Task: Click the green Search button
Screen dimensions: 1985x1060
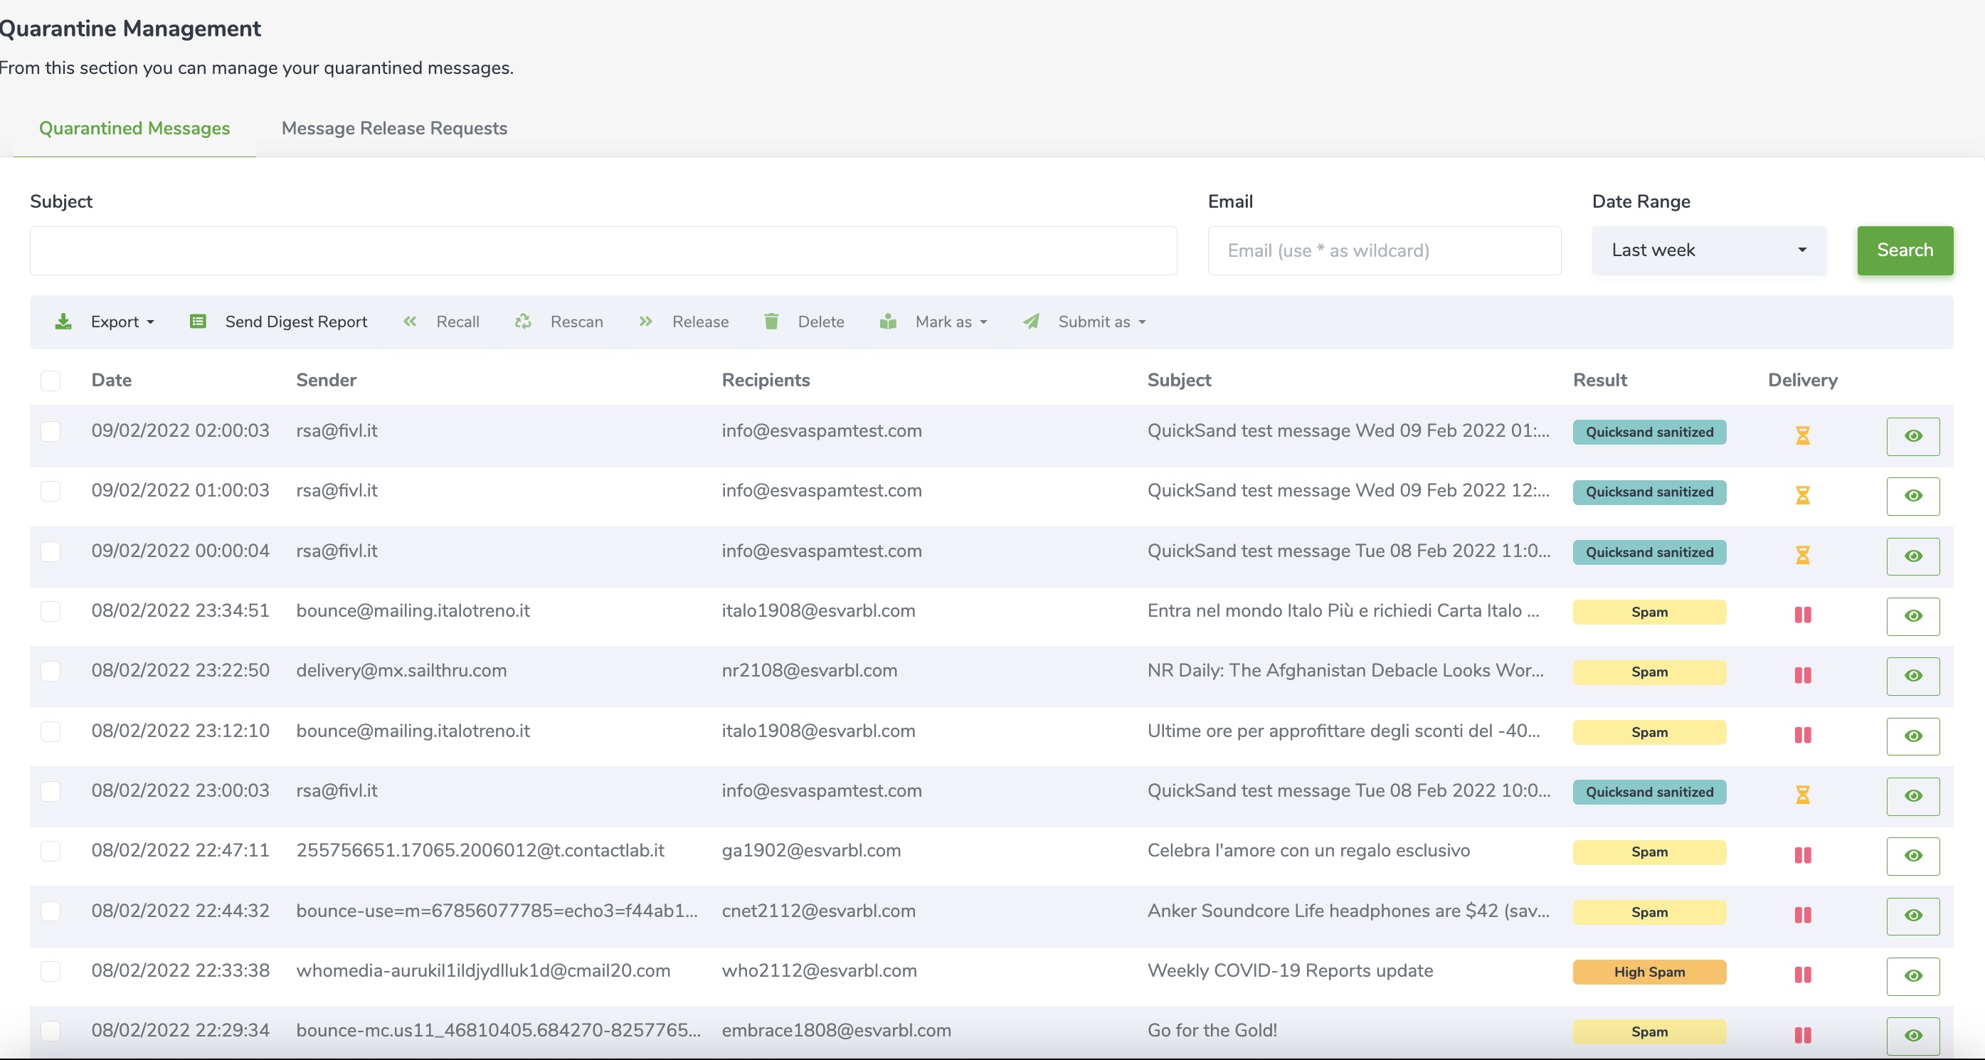Action: pos(1904,250)
